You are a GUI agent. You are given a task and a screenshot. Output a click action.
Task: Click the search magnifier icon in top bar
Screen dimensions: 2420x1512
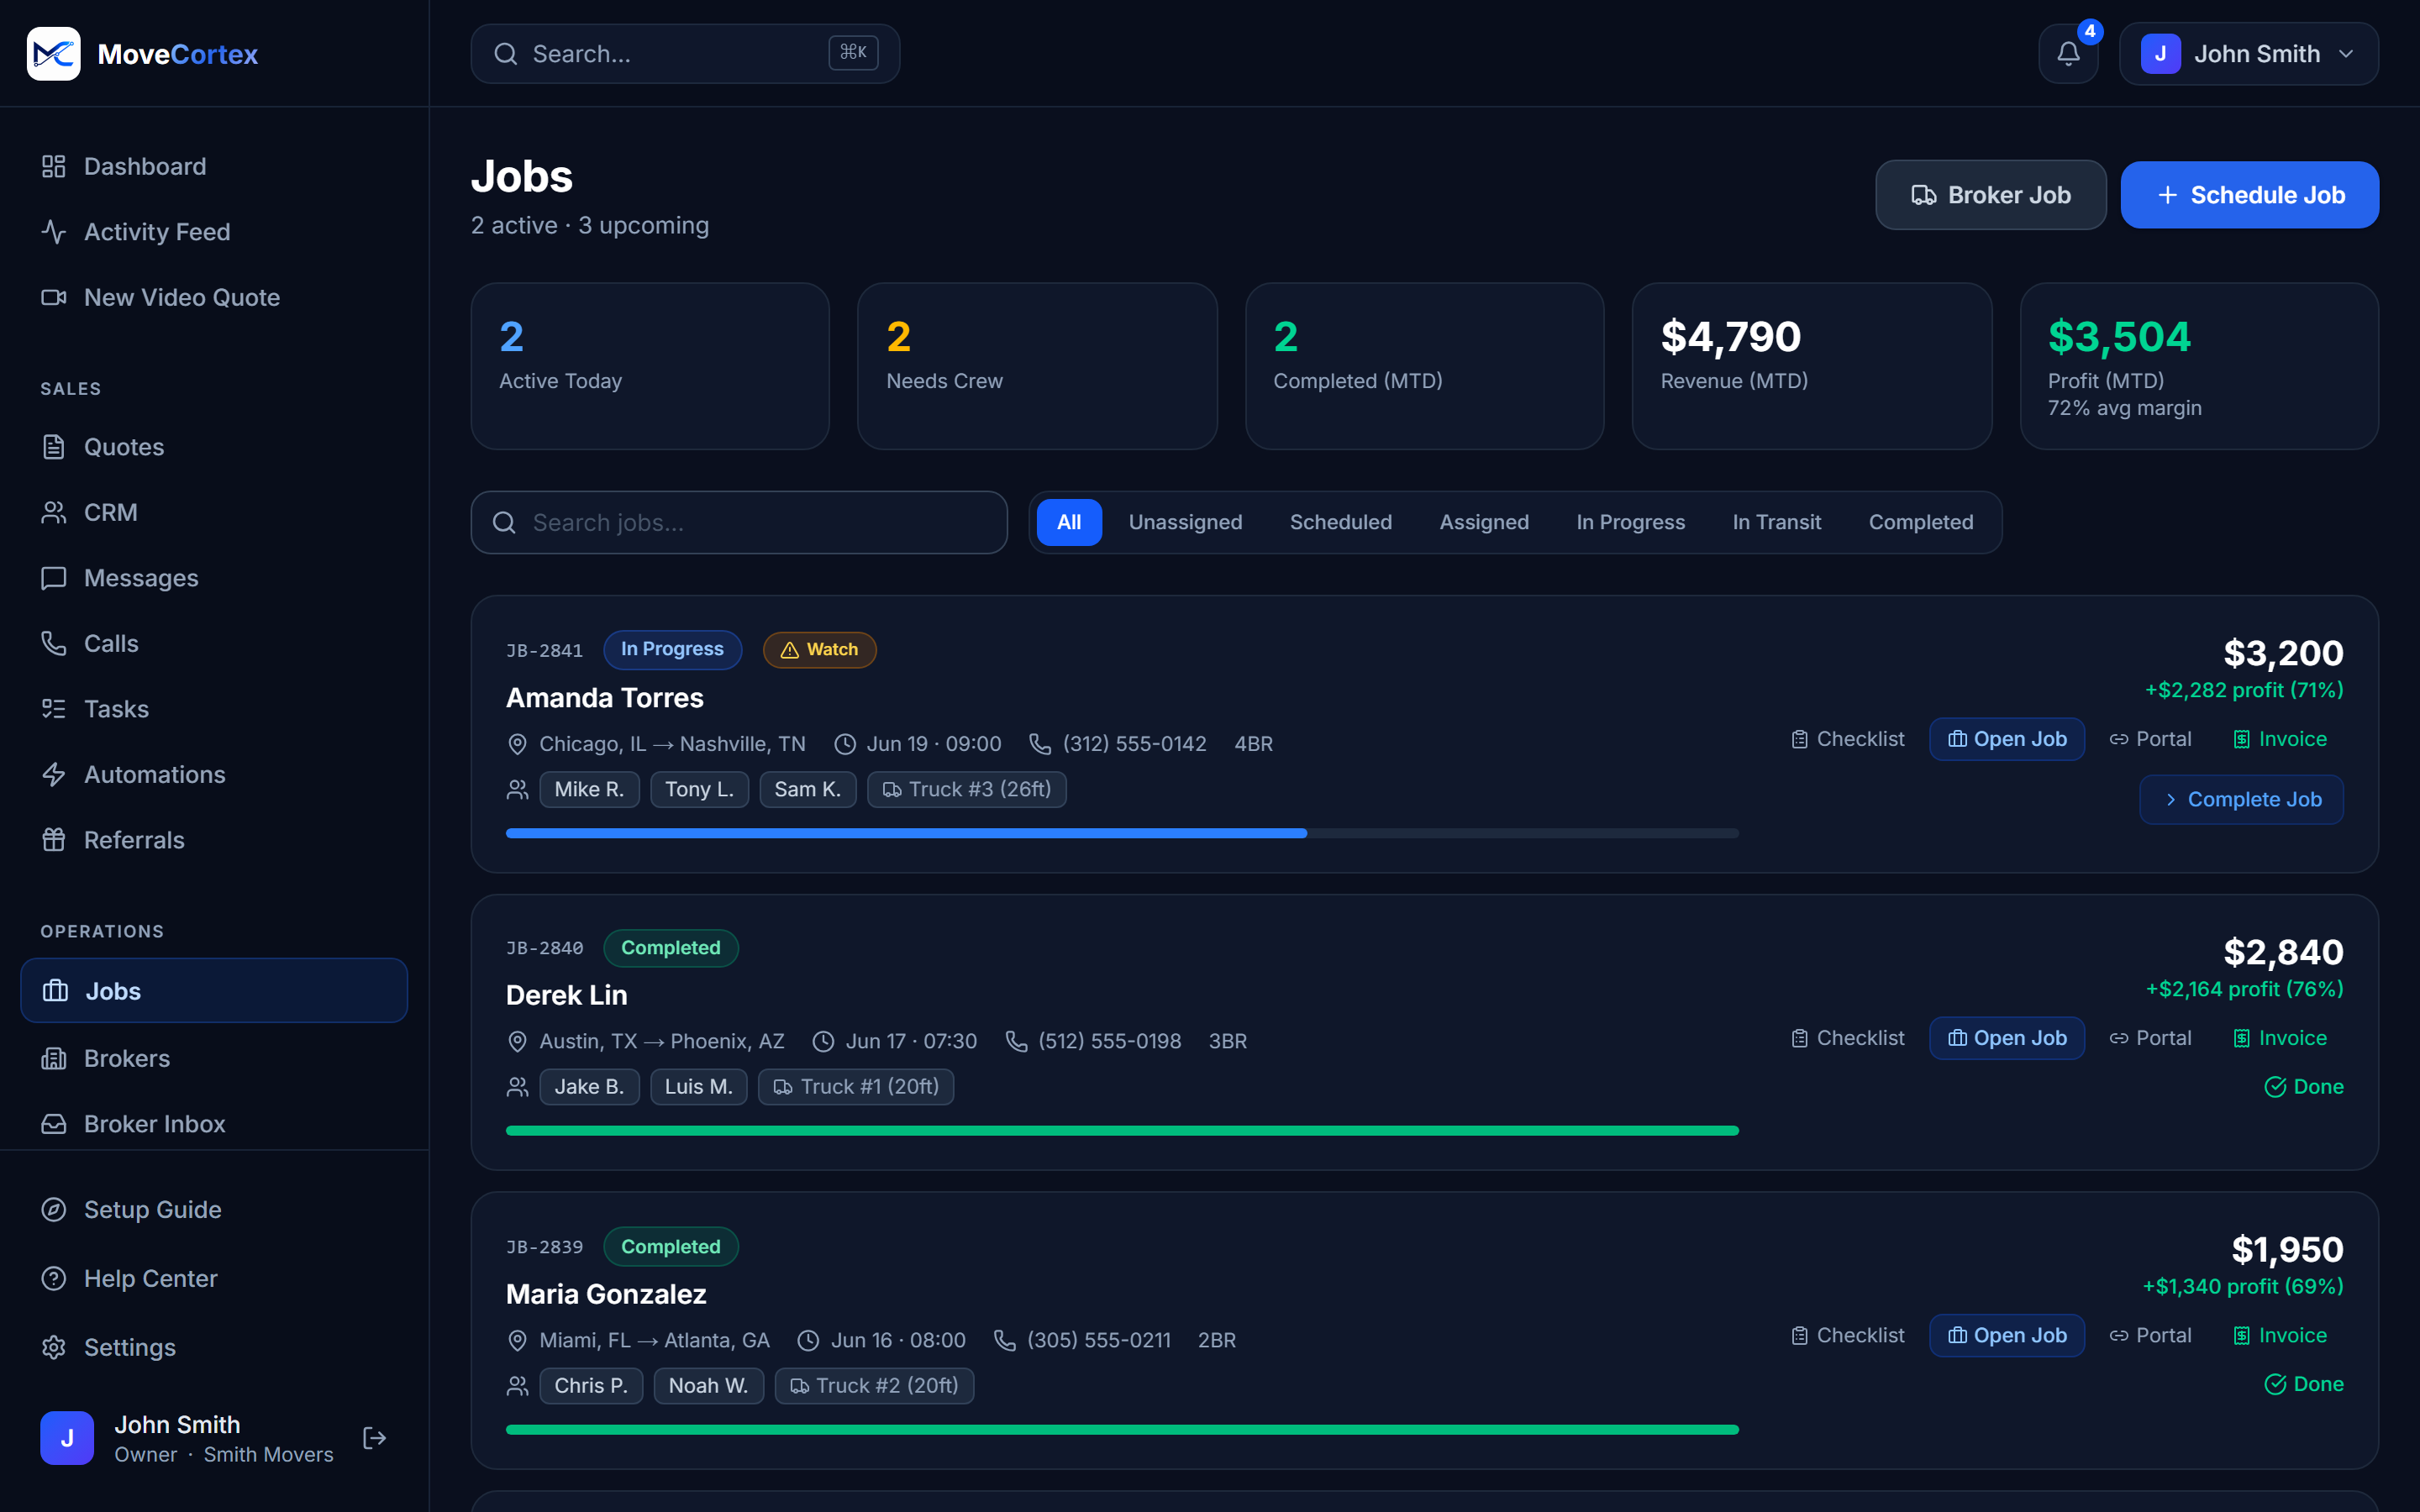(506, 54)
